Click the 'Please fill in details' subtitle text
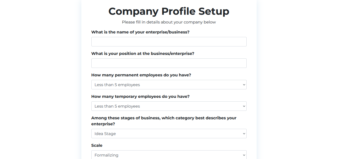The height and width of the screenshot is (159, 337). [169, 22]
